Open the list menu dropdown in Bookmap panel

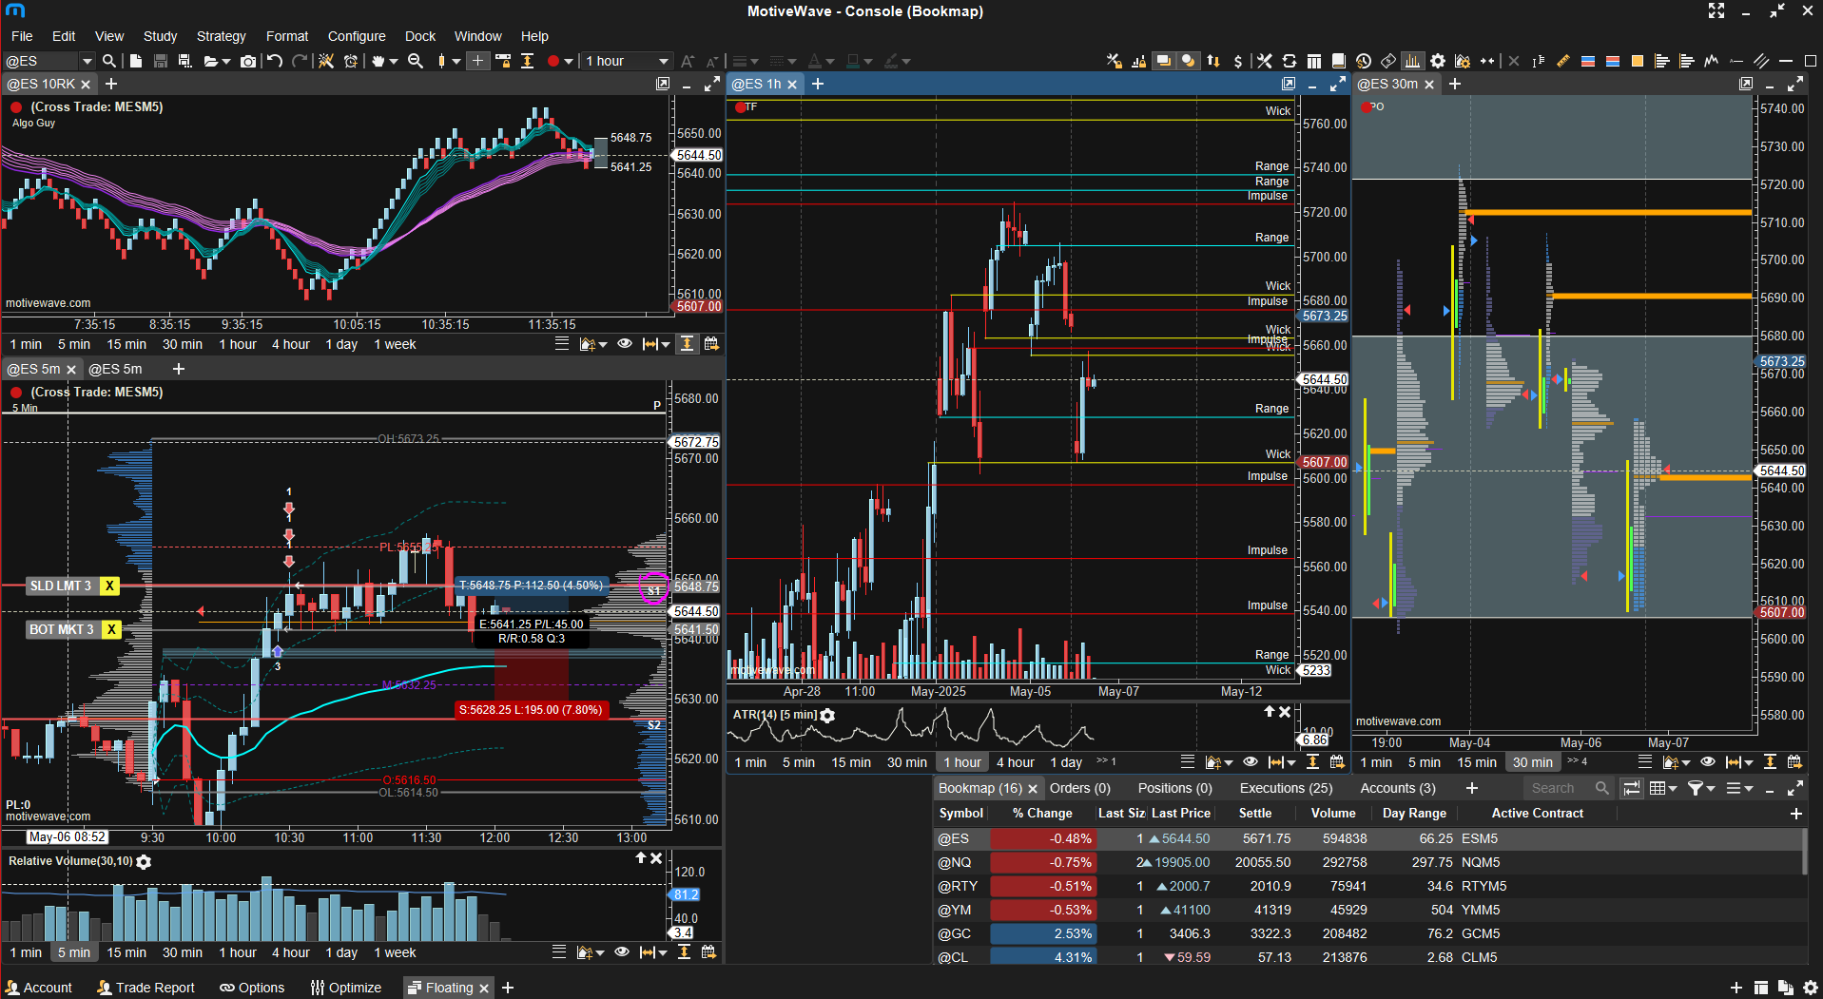pyautogui.click(x=1739, y=788)
